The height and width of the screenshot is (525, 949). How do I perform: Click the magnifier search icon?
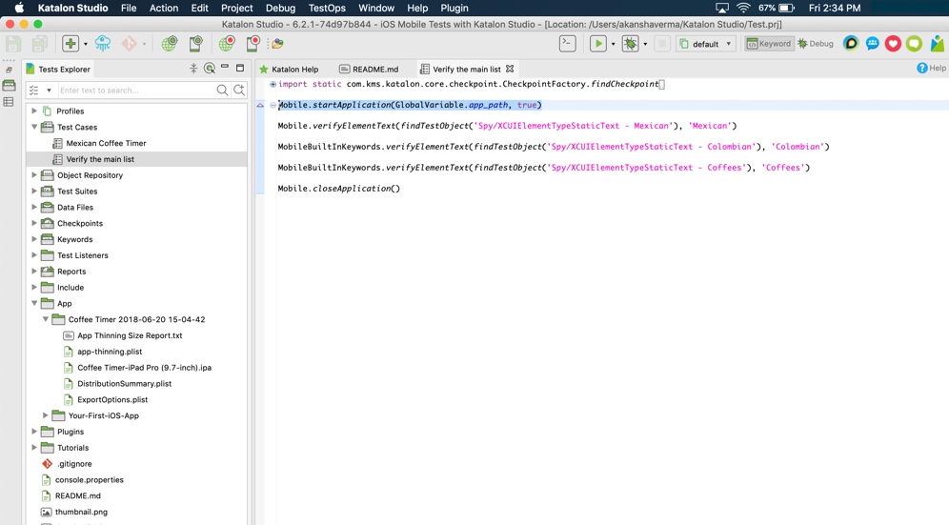pos(222,91)
